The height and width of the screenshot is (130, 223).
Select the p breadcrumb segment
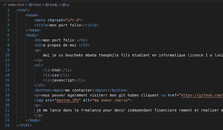point(68,5)
